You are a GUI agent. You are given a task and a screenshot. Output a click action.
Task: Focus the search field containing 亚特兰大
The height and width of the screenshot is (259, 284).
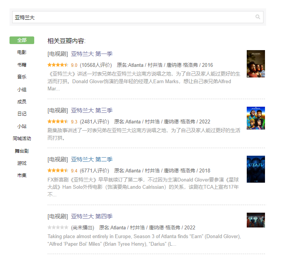click(138, 17)
